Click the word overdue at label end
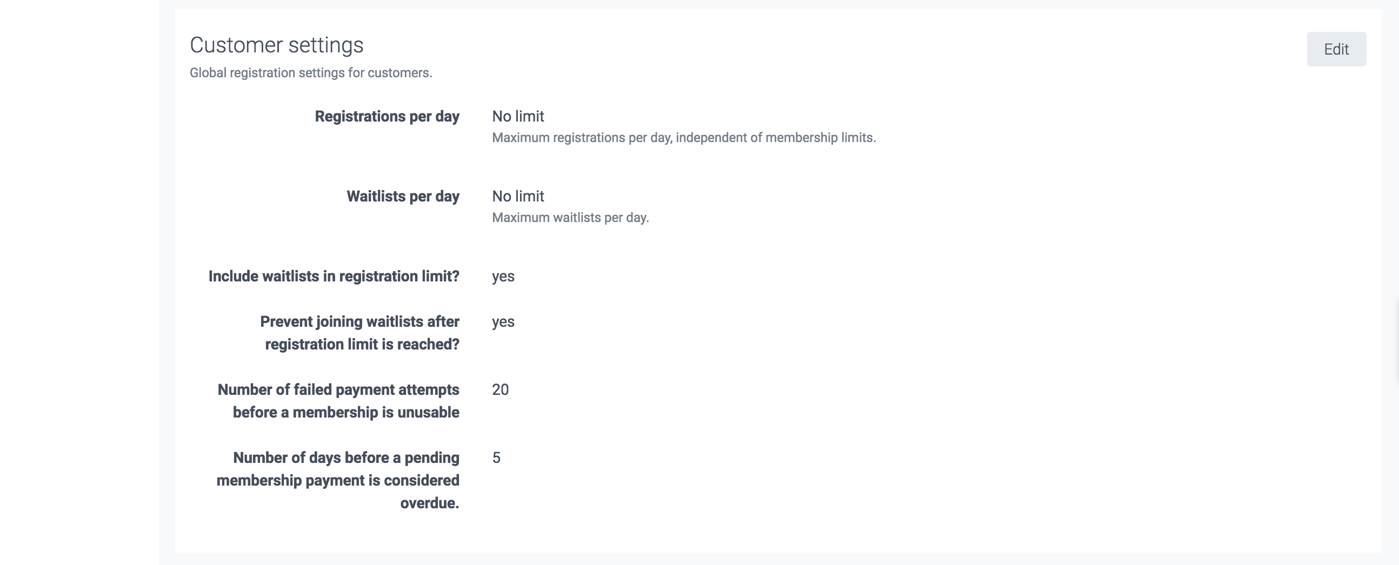 (x=429, y=503)
